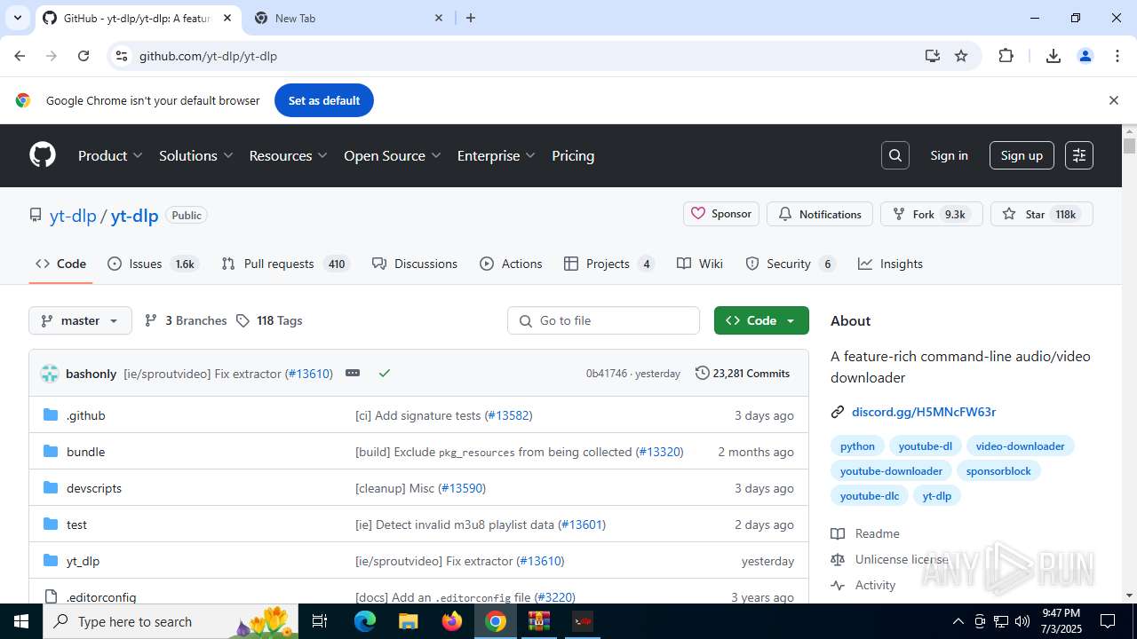Click the Star 118k button
Viewport: 1137px width, 639px height.
click(x=1041, y=214)
